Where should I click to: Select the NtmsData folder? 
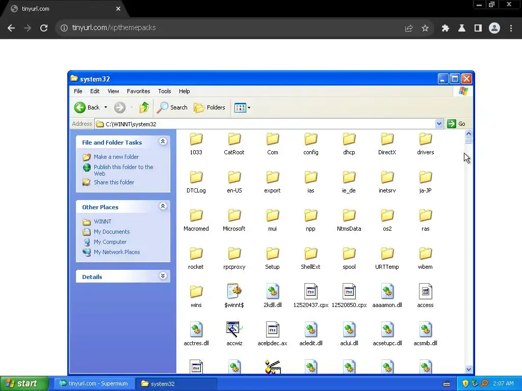(x=349, y=220)
